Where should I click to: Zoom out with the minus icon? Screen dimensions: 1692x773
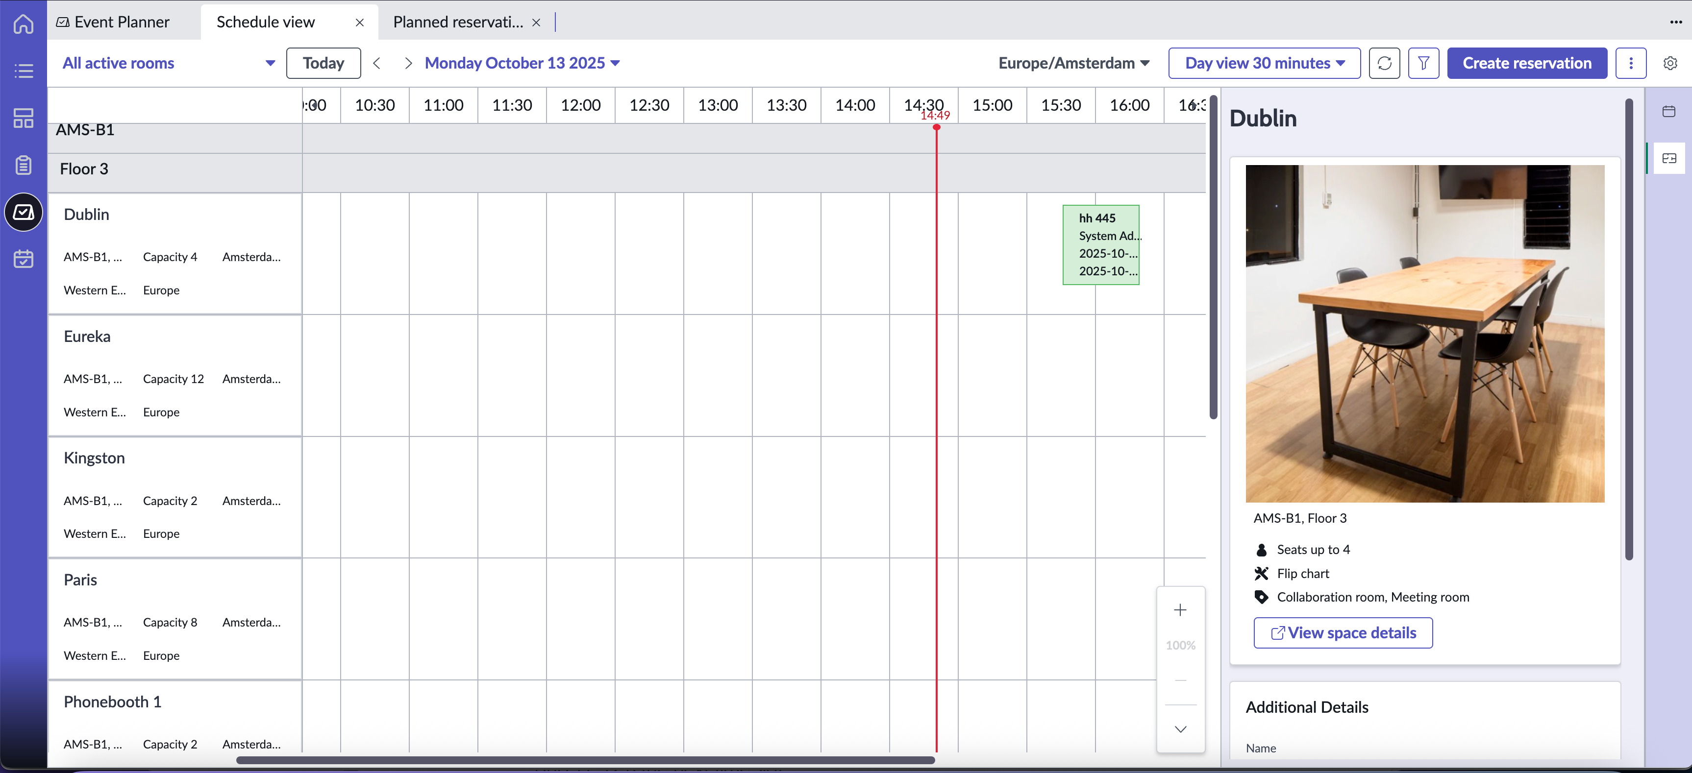(1180, 680)
